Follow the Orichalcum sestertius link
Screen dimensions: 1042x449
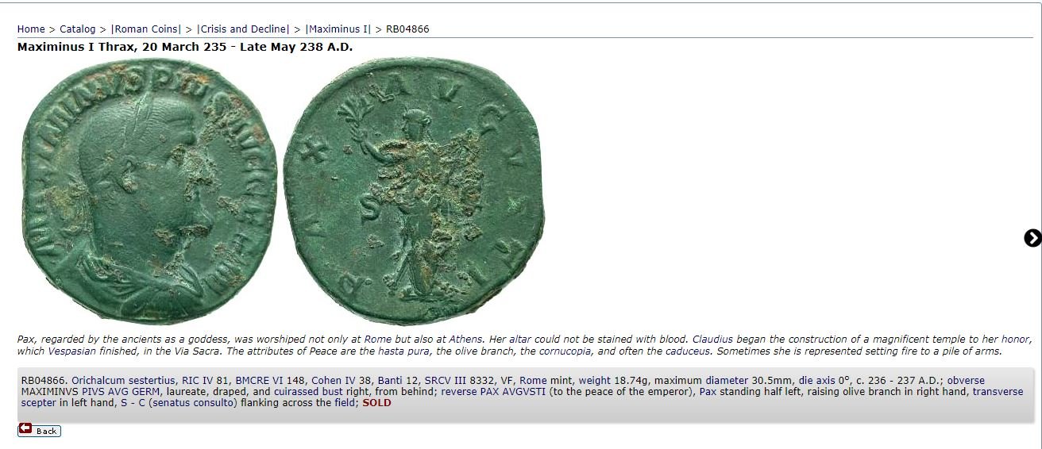(x=123, y=381)
